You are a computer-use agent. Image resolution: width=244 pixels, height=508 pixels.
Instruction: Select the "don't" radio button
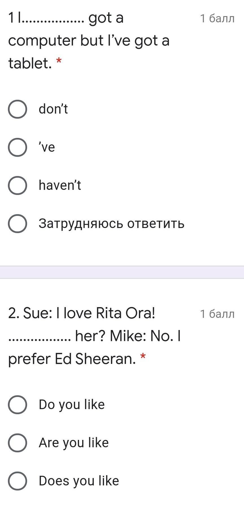18,109
